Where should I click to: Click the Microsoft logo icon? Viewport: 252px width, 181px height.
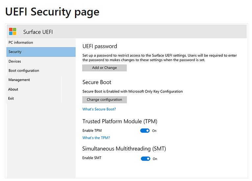tap(13, 31)
